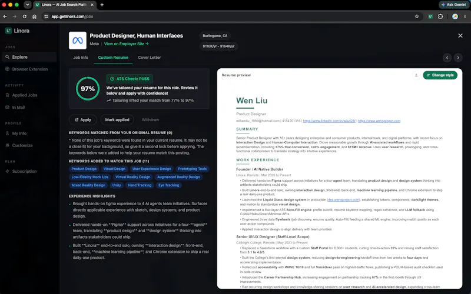Image resolution: width=471 pixels, height=294 pixels.
Task: Select the Visual Design keyword tag
Action: click(x=114, y=169)
